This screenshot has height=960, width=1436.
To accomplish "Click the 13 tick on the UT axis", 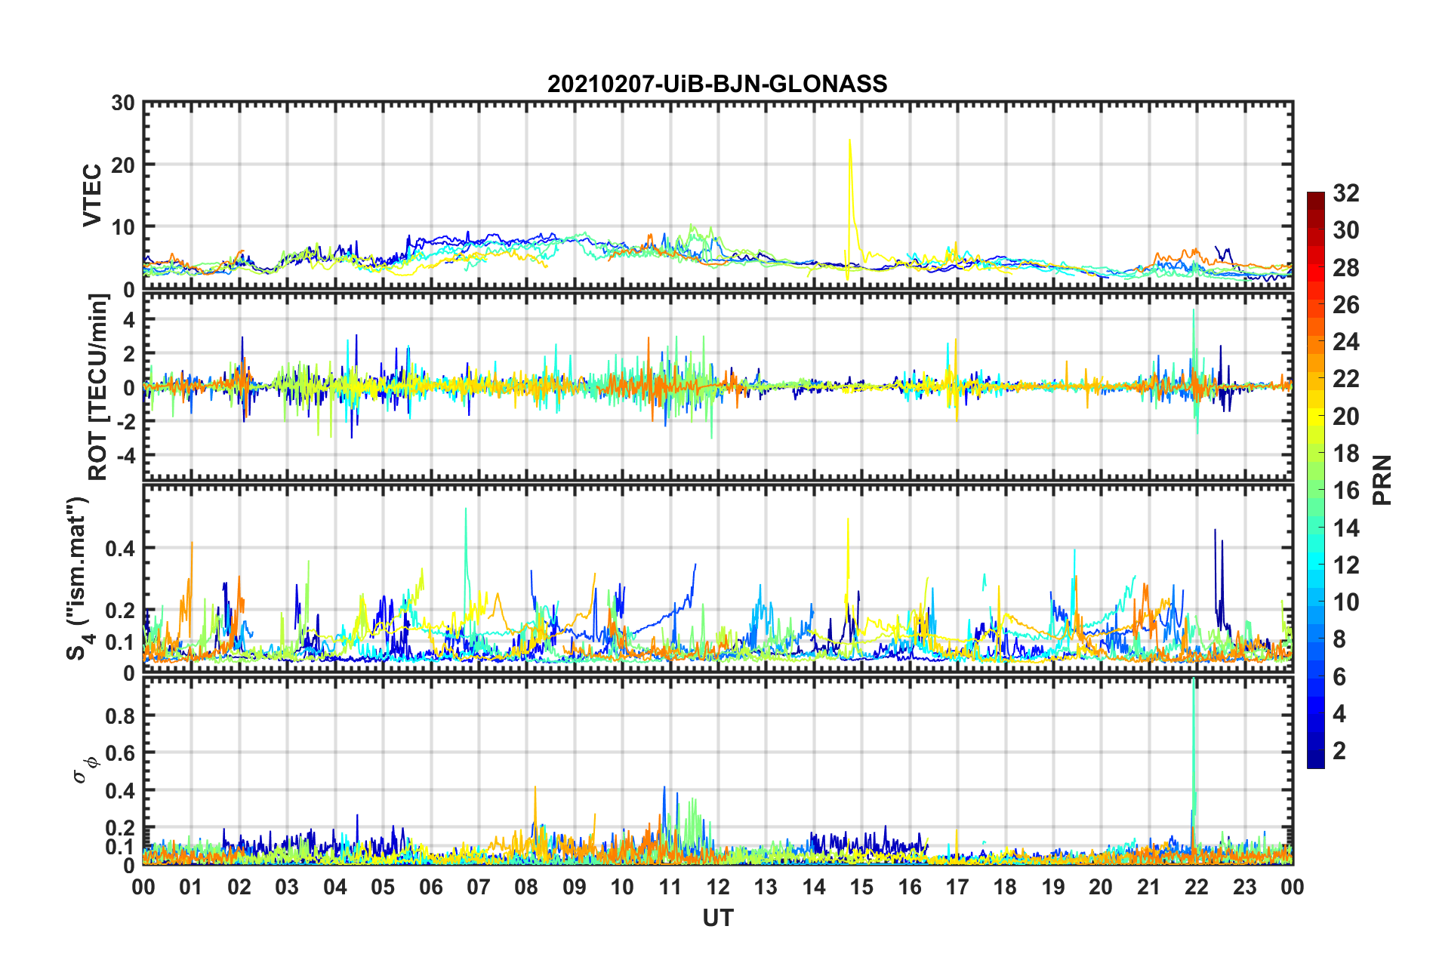I will [x=766, y=887].
